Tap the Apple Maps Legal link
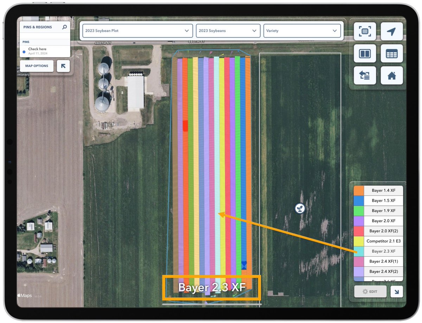422x323 pixels. [x=38, y=296]
